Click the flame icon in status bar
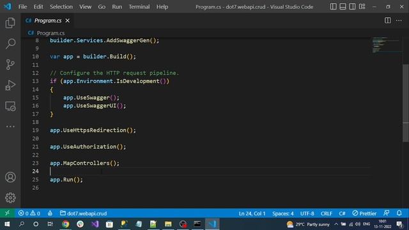 (50, 213)
